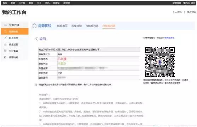
Task: Click the 退出 logout link
Action: [193, 3]
